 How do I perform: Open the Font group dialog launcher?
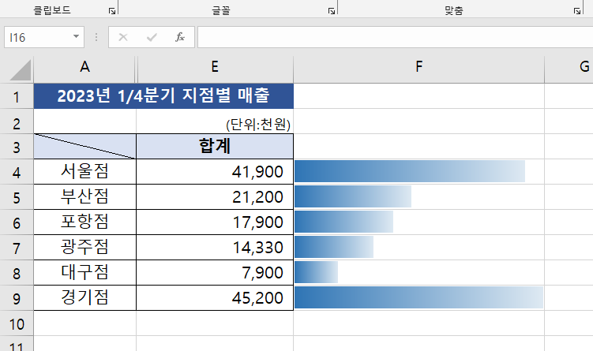click(x=332, y=11)
